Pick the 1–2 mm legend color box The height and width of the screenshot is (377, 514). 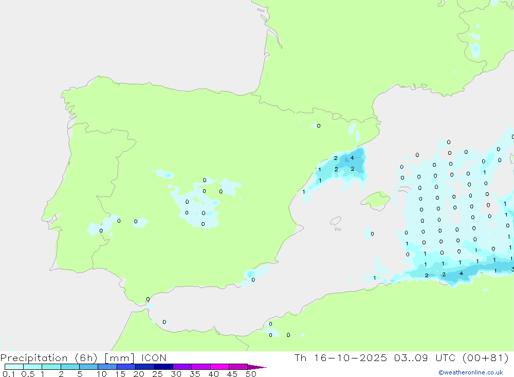(x=51, y=367)
